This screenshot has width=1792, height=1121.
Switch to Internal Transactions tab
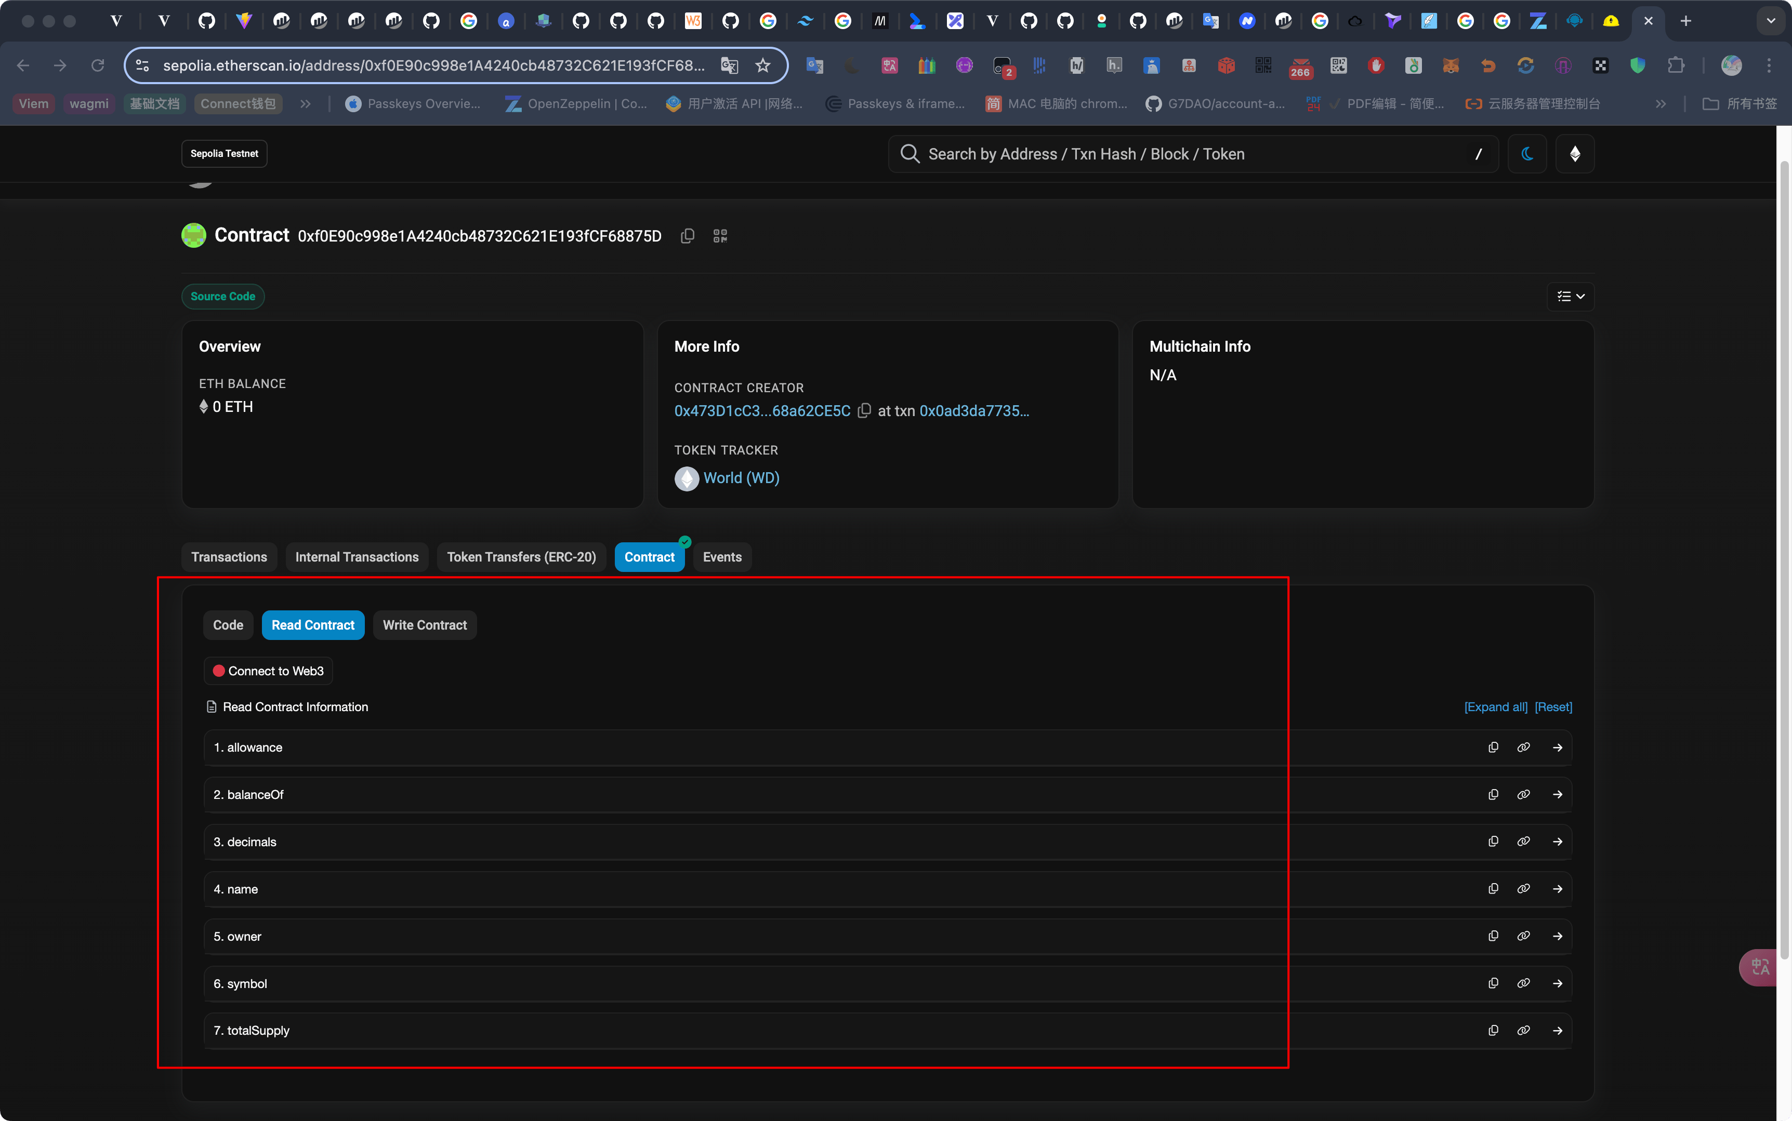(357, 557)
